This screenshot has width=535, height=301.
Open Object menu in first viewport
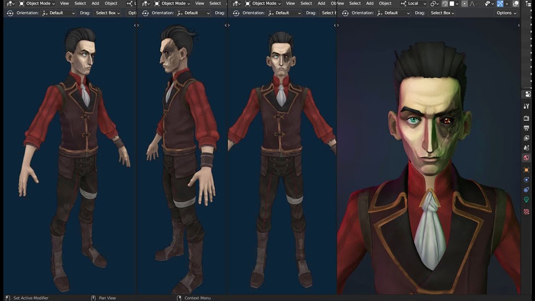tap(111, 3)
